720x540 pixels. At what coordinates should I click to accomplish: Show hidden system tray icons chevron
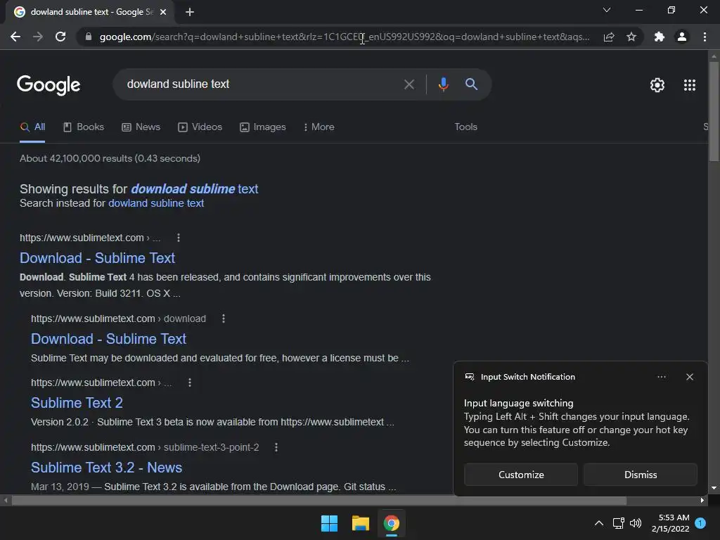(599, 523)
